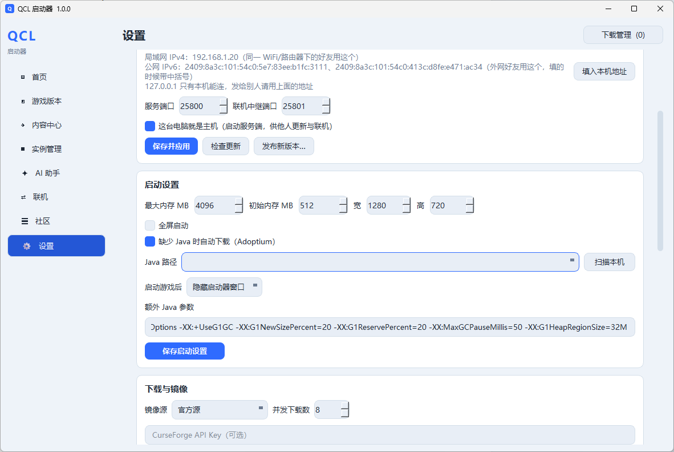The height and width of the screenshot is (452, 674).
Task: Close the QCL launcher window
Action: click(660, 9)
